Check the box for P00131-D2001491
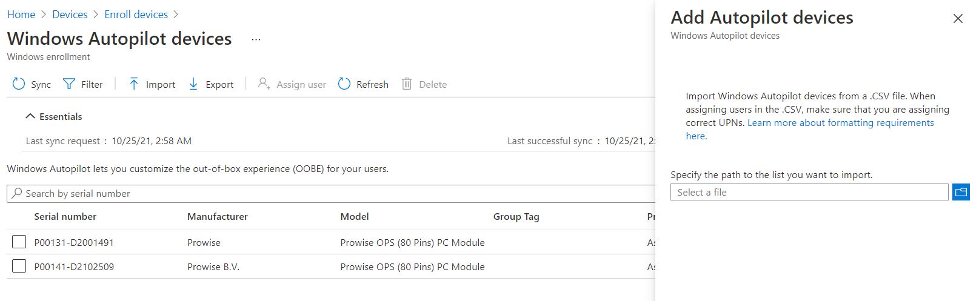The width and height of the screenshot is (979, 301). tap(19, 242)
